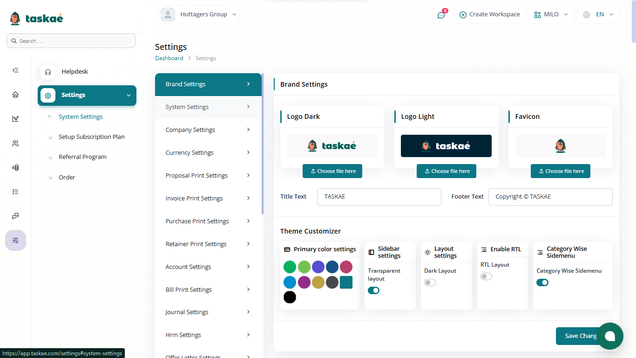Select the Retainer Print Settings tab
The width and height of the screenshot is (636, 358).
click(208, 244)
